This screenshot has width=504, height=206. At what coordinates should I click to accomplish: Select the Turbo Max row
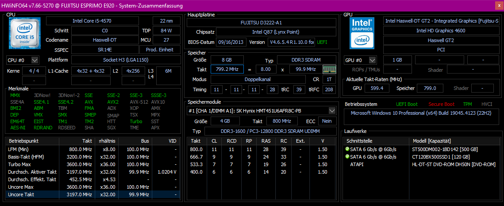point(92,164)
